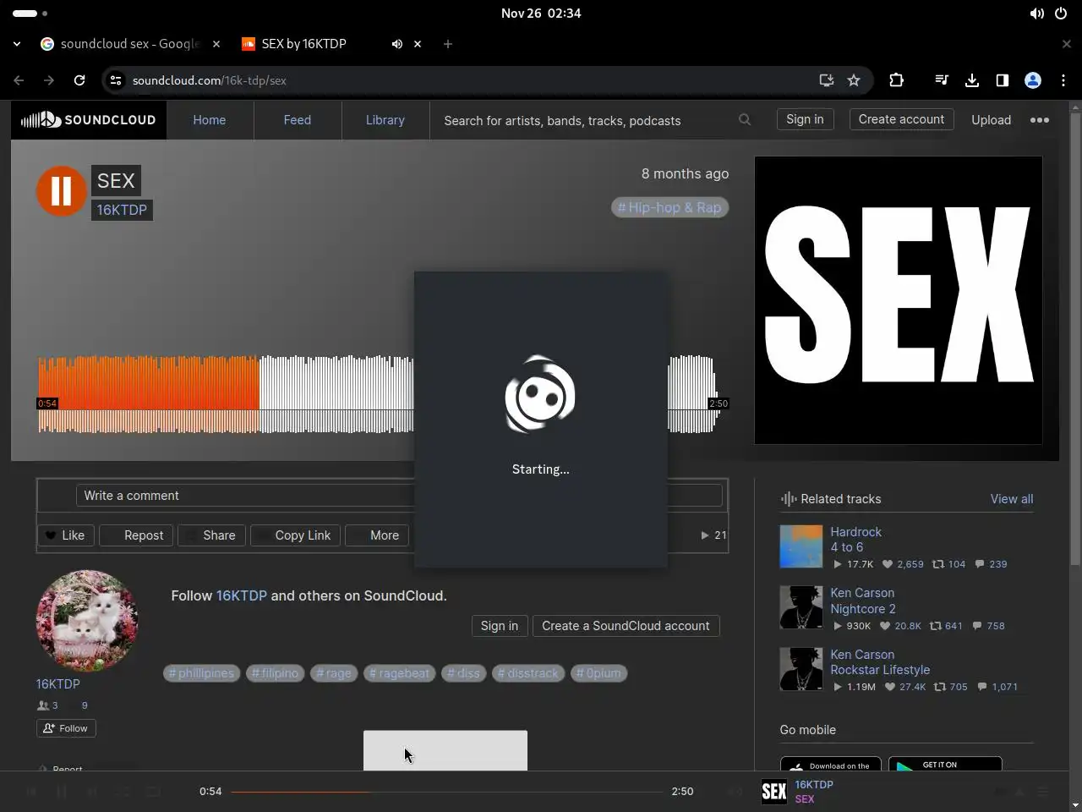The height and width of the screenshot is (812, 1082).
Task: Seek on the bottom player progress bar
Action: [446, 792]
